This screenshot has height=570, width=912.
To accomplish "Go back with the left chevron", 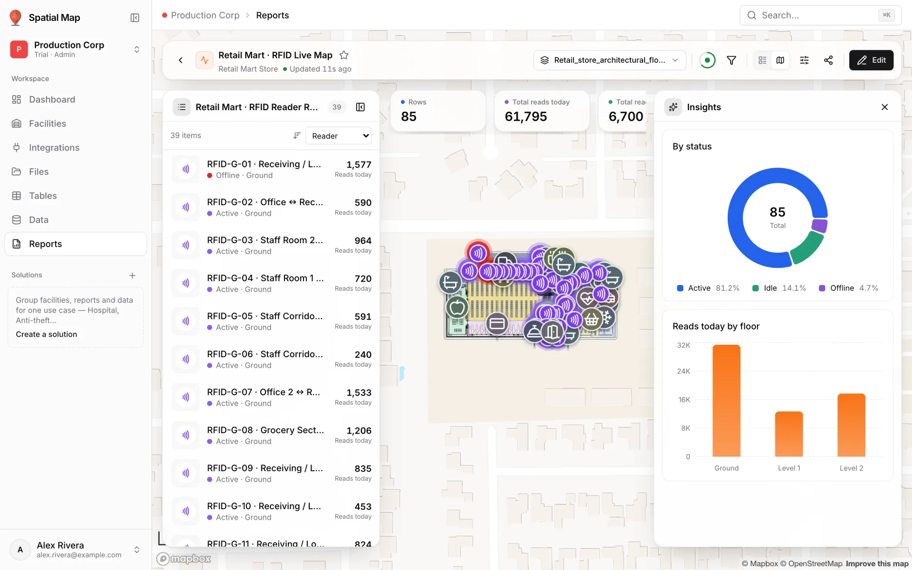I will click(x=180, y=60).
